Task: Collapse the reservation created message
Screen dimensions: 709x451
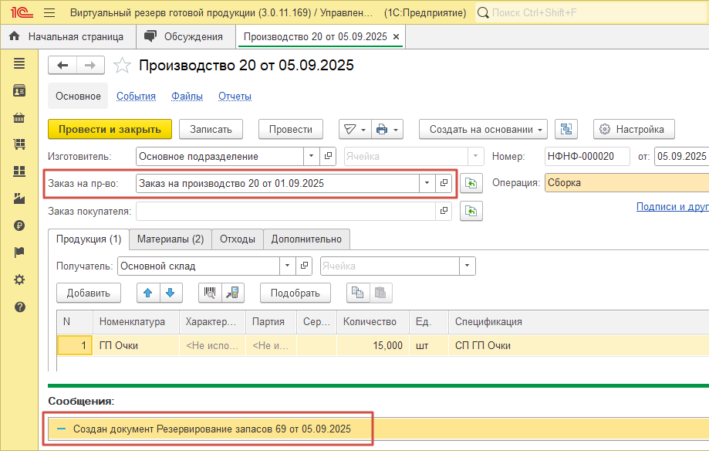Action: pos(62,429)
